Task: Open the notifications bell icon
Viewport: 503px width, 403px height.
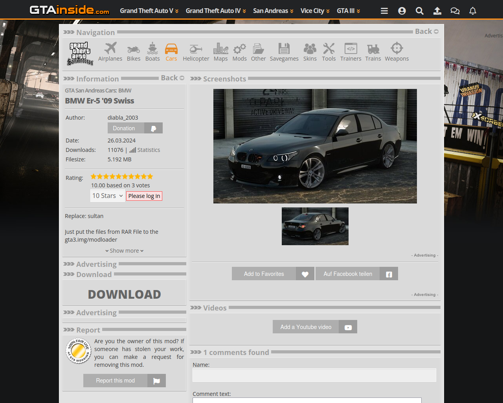Action: coord(473,11)
